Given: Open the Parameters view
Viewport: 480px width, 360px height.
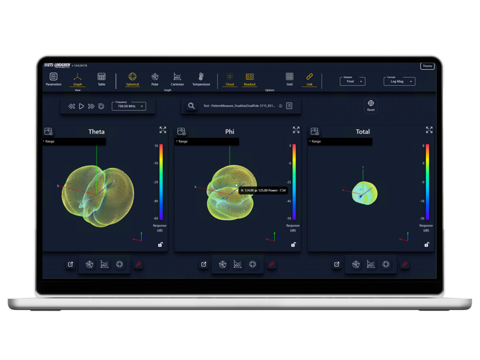Looking at the screenshot, I should (x=53, y=79).
